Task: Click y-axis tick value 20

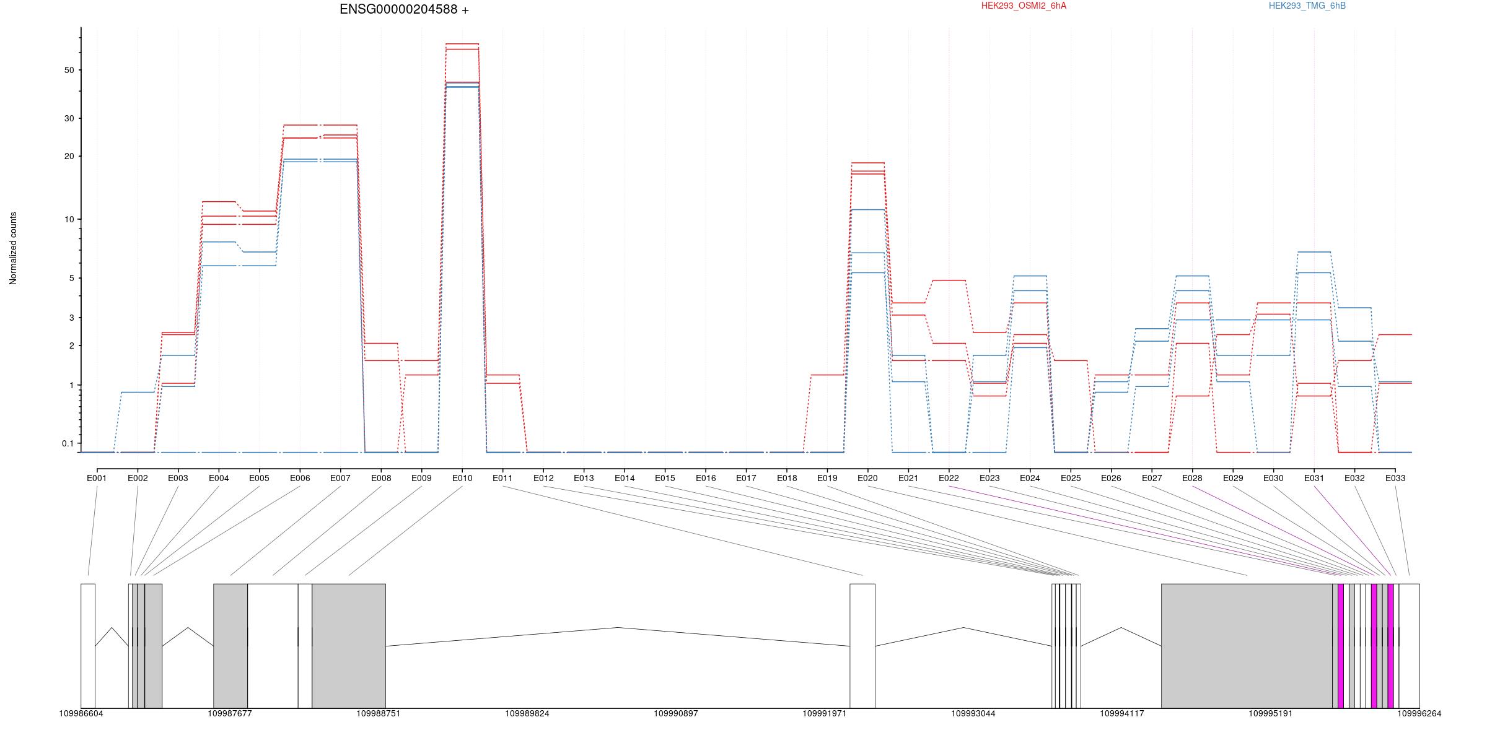Action: [x=69, y=156]
